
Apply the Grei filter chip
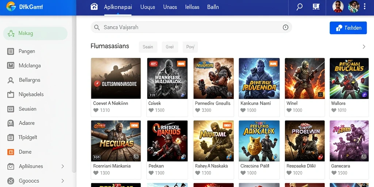coord(170,47)
